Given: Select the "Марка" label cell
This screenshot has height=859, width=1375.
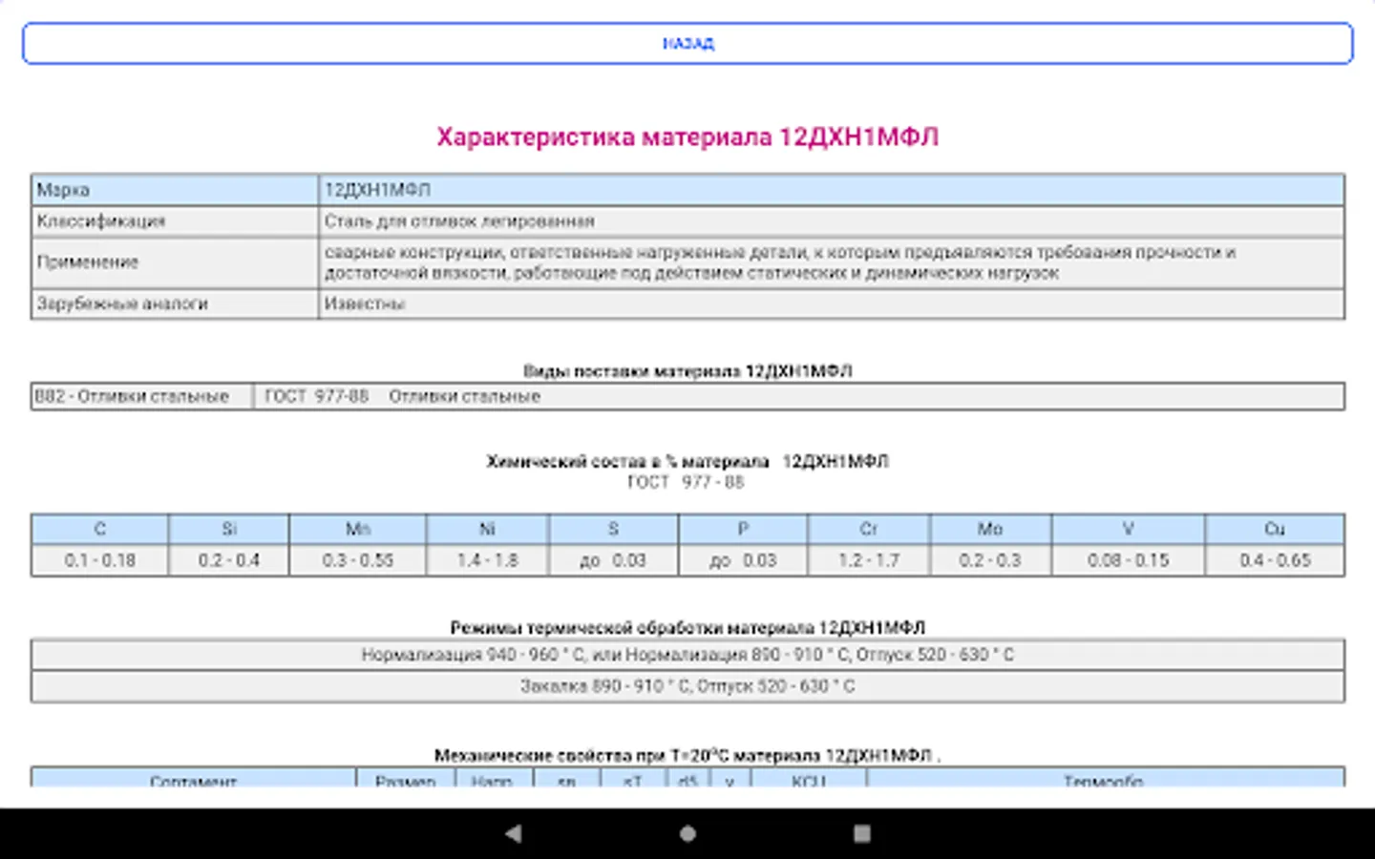Looking at the screenshot, I should (x=175, y=190).
